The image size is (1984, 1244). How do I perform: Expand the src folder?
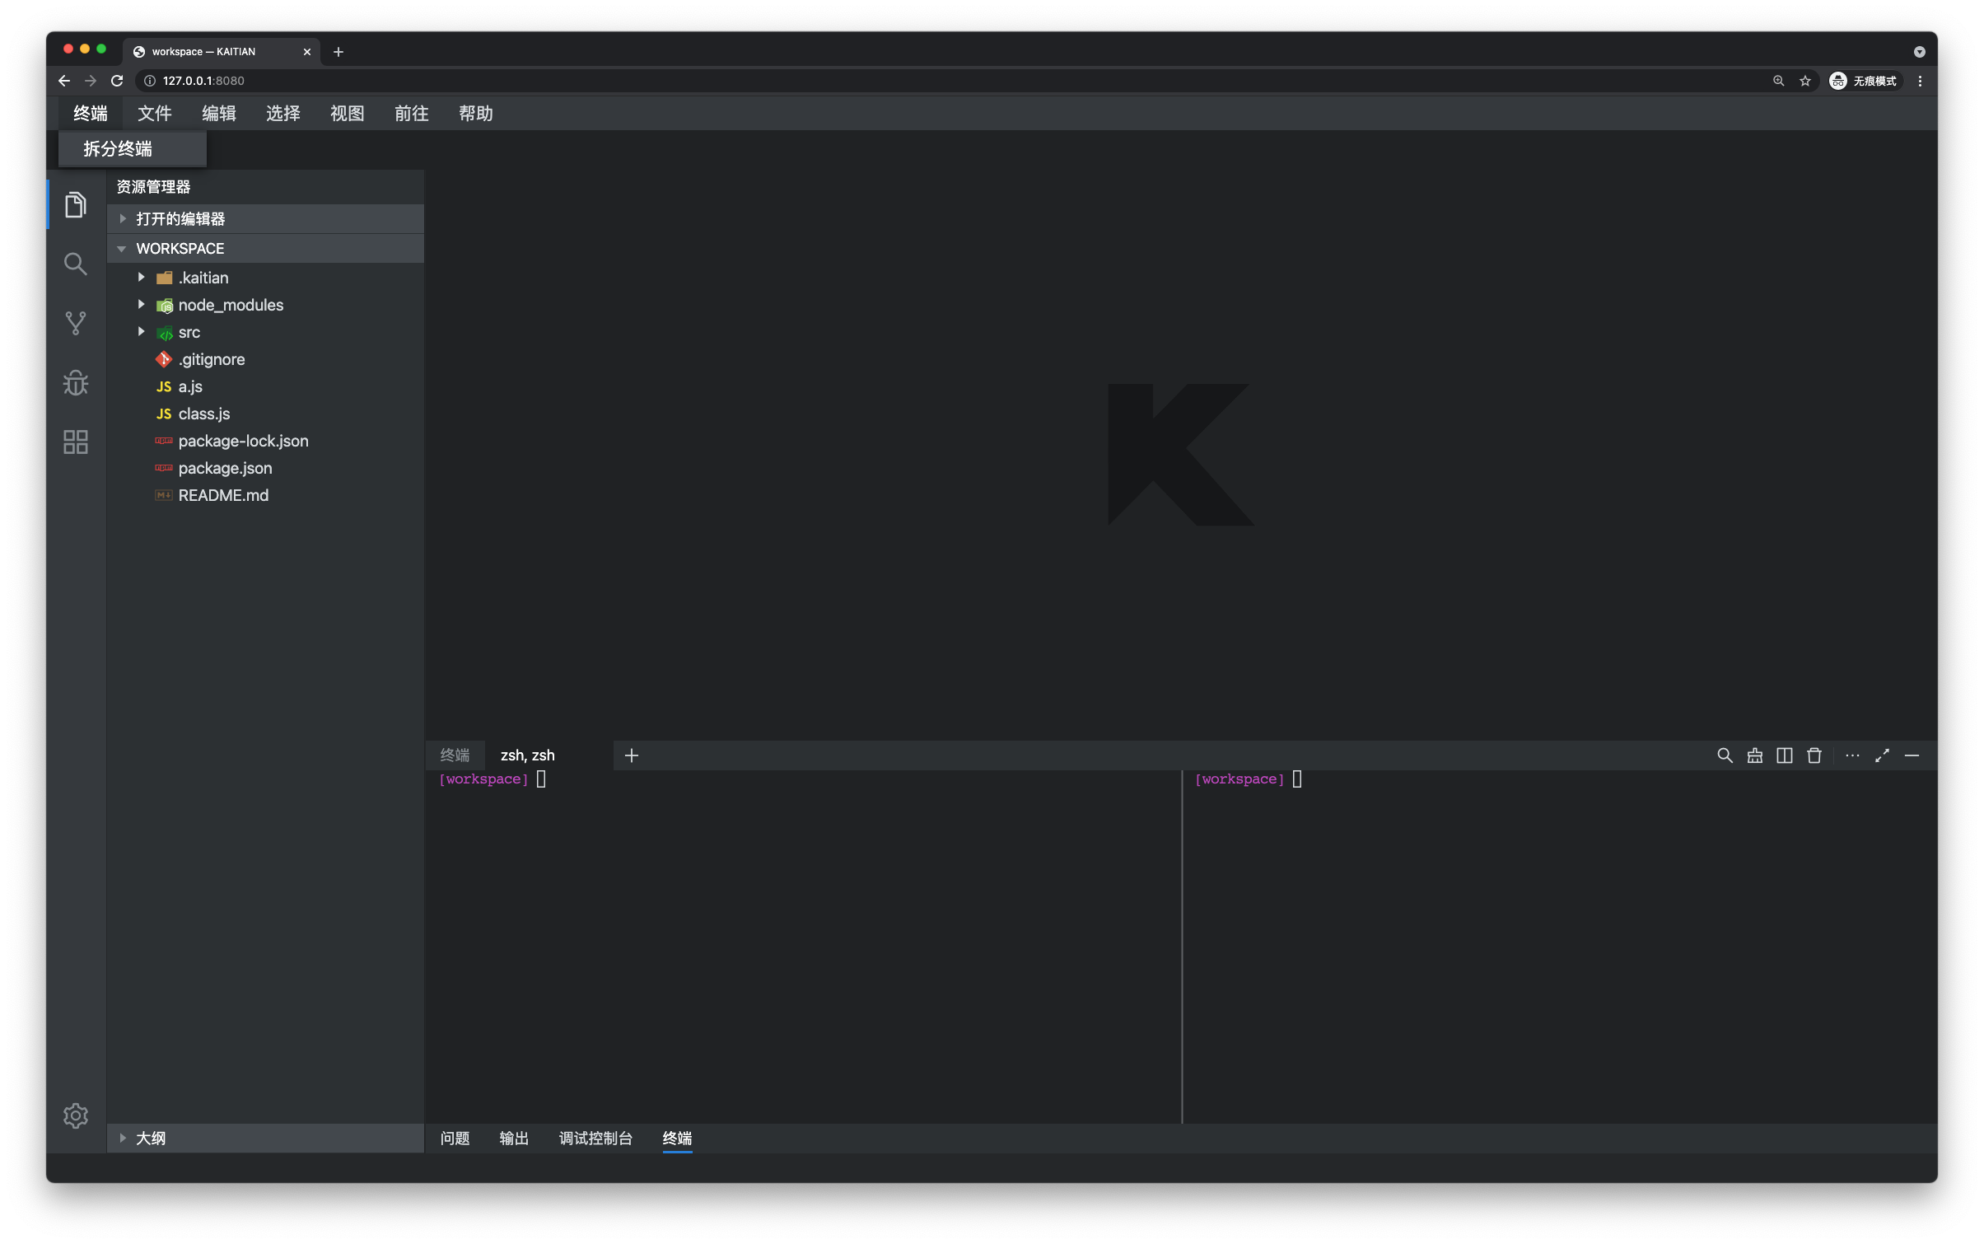pyautogui.click(x=141, y=332)
